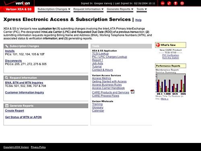201x151 pixels.
Task: Click the Help link beside the page title
Action: coord(138,20)
